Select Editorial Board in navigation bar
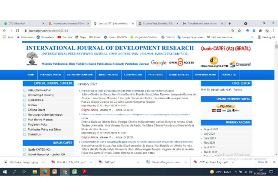This screenshot has width=278, height=196. point(50,75)
